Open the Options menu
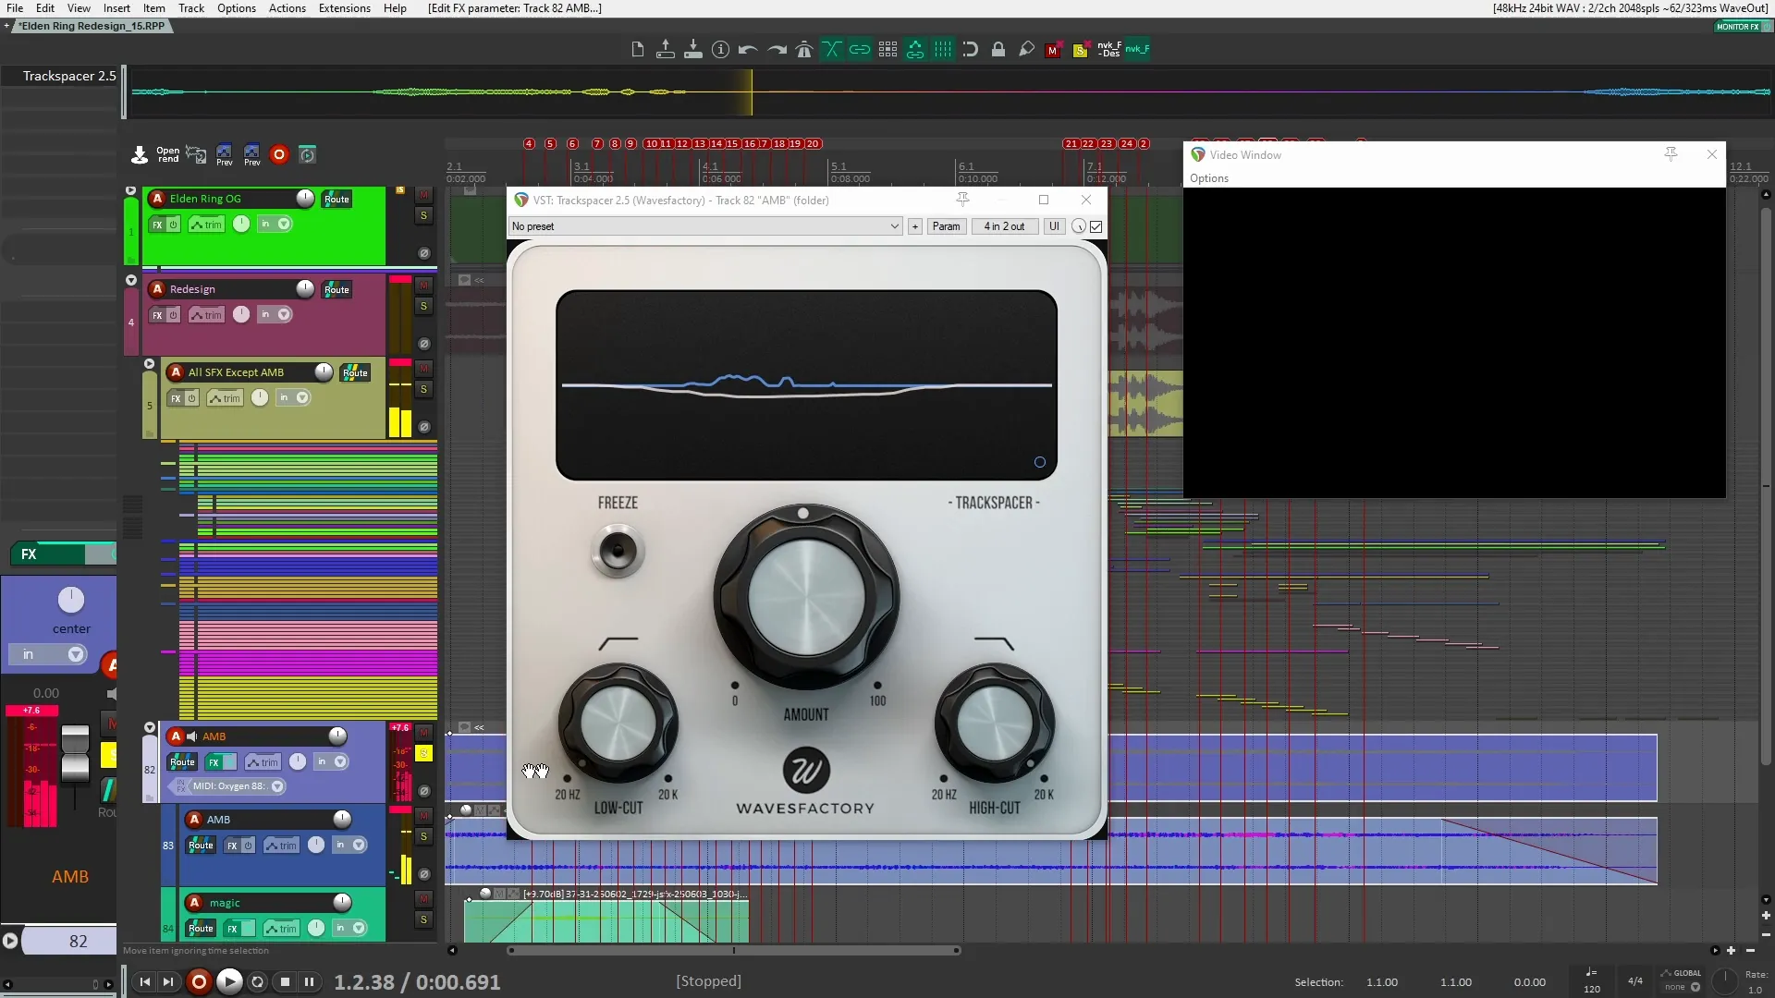1775x998 pixels. tap(236, 8)
